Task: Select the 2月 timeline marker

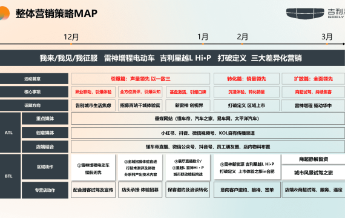Action: pyautogui.click(x=242, y=36)
